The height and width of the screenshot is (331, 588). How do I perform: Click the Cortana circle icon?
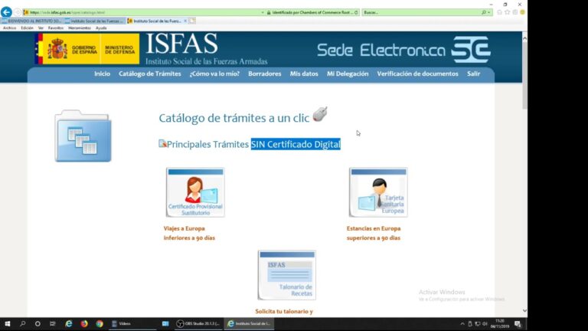click(x=38, y=323)
